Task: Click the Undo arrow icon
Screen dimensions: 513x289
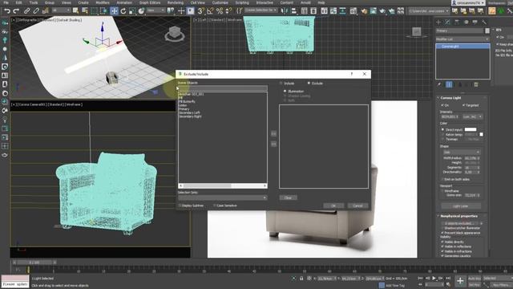Action: 6,10
